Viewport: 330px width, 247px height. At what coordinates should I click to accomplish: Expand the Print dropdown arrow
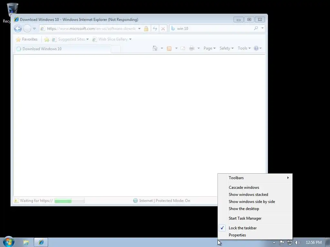click(199, 48)
